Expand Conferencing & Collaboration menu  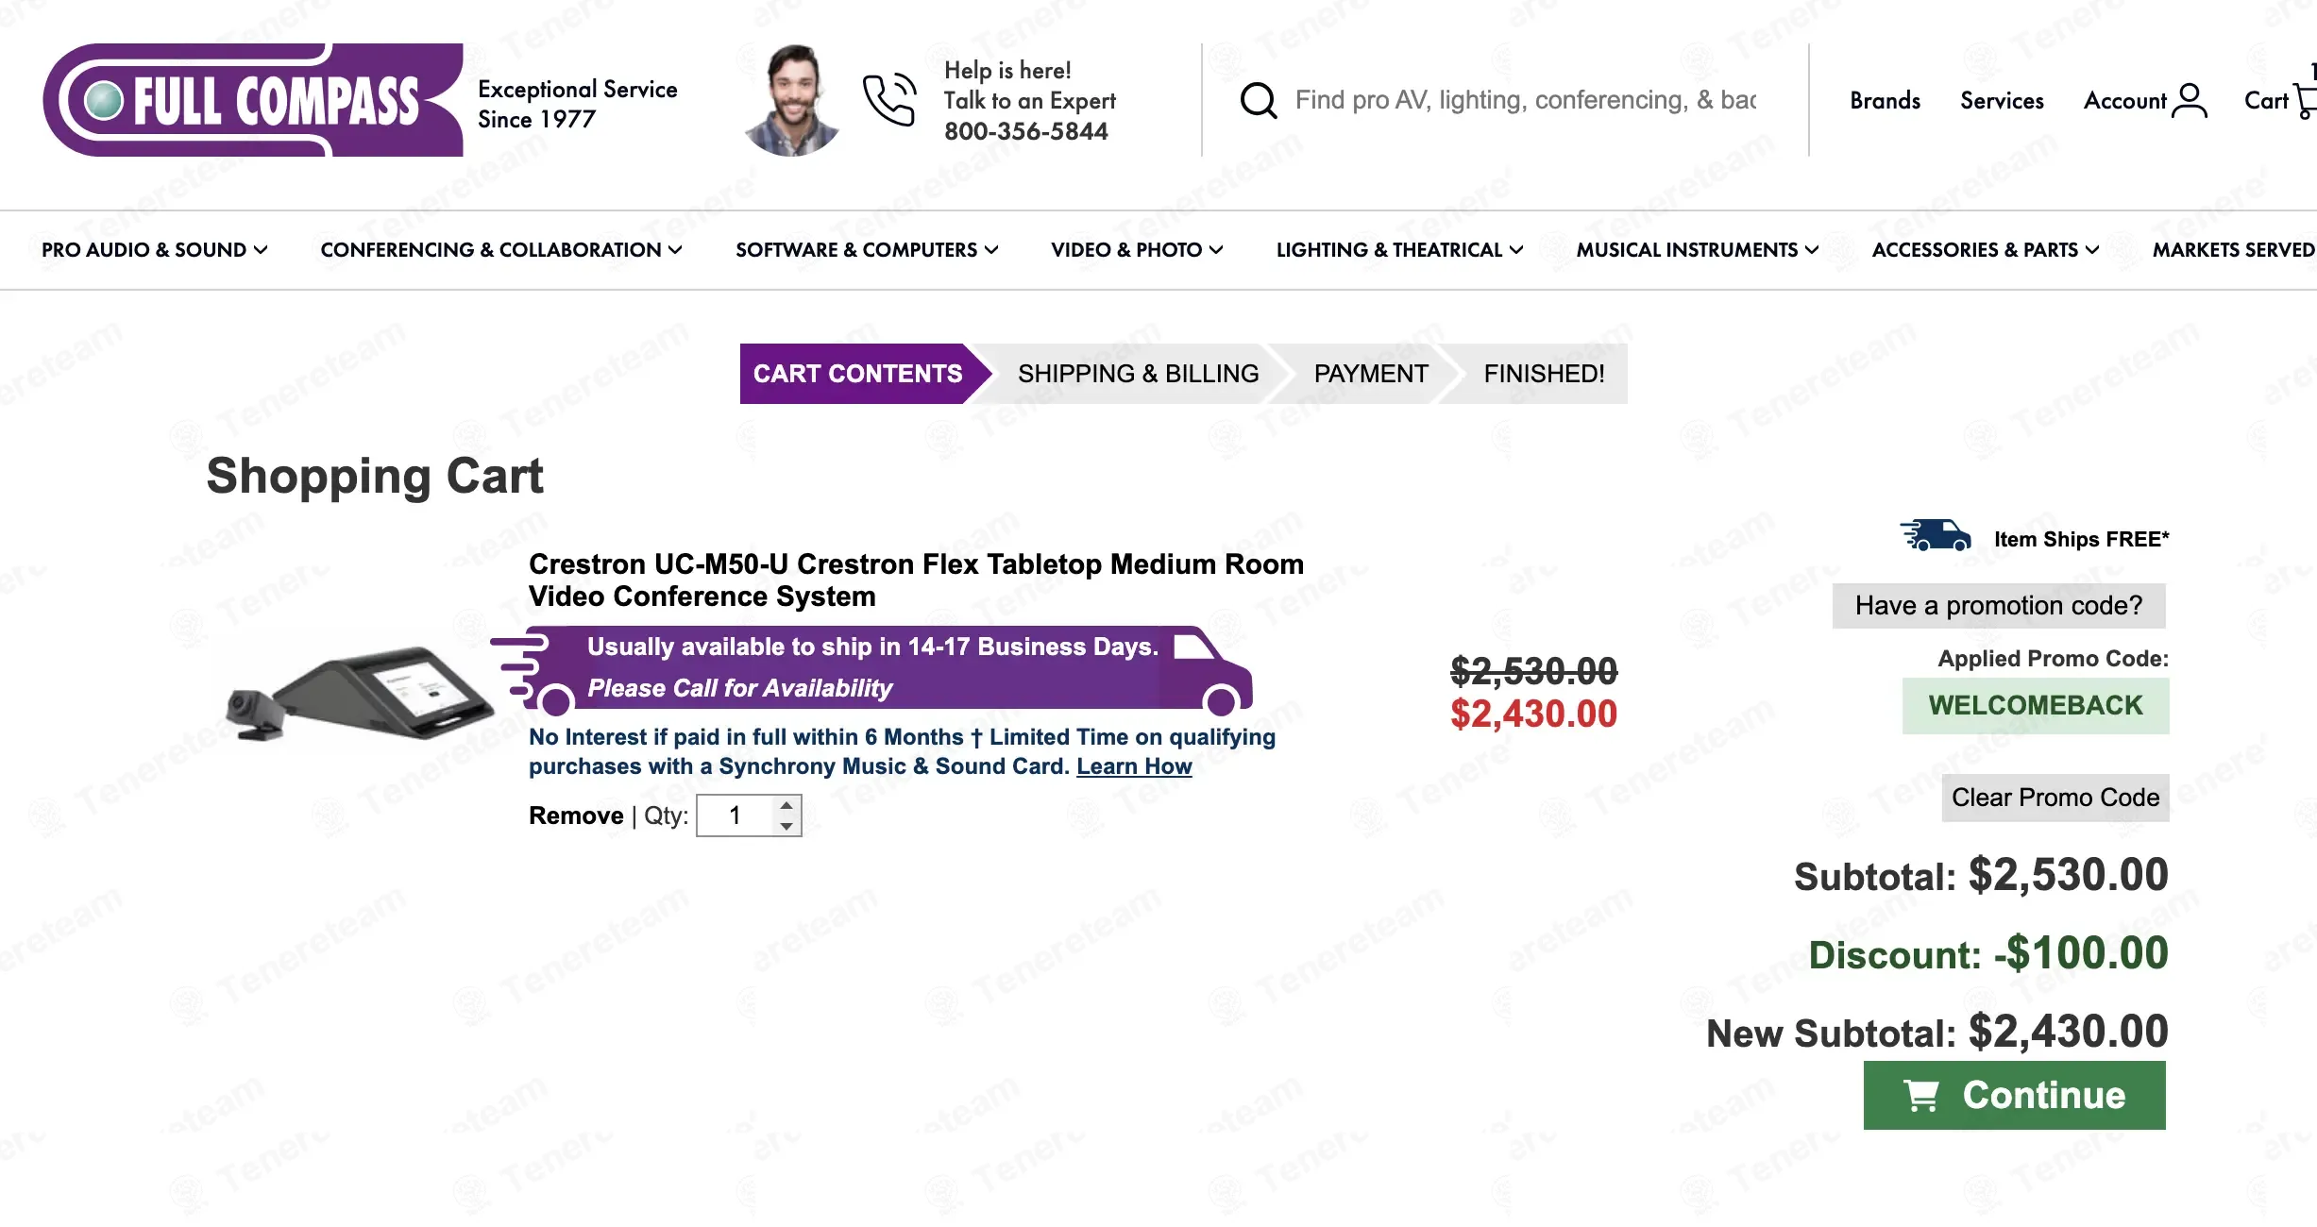click(500, 250)
